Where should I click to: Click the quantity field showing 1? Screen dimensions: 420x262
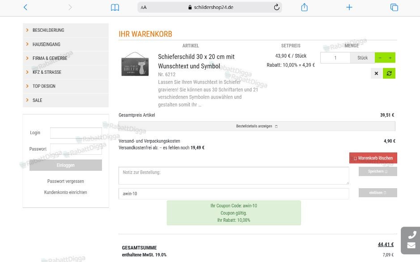pyautogui.click(x=335, y=58)
